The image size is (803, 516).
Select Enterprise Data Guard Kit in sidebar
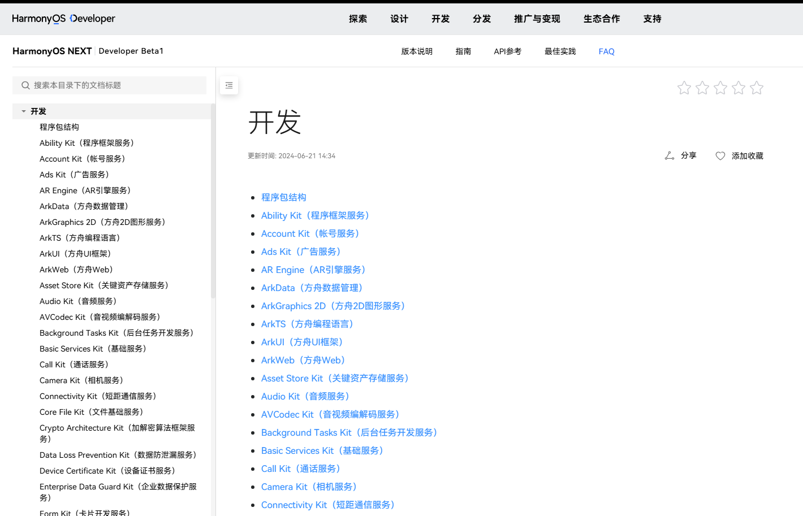pyautogui.click(x=118, y=492)
